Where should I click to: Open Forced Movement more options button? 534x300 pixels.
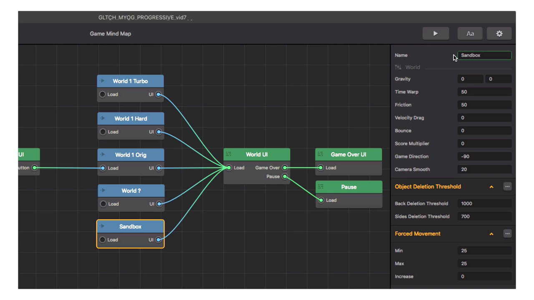click(x=507, y=234)
